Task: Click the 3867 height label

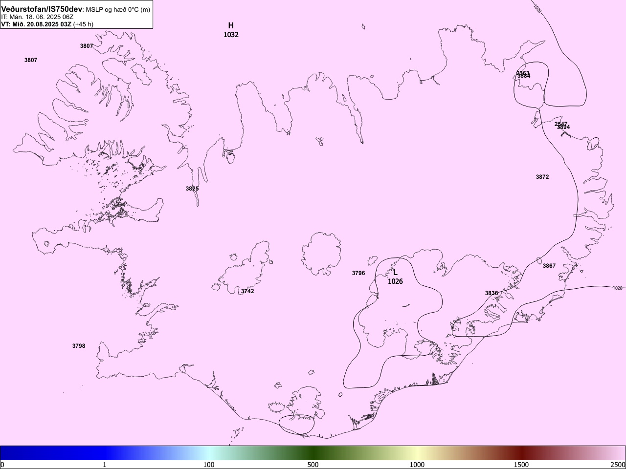Action: 549,266
